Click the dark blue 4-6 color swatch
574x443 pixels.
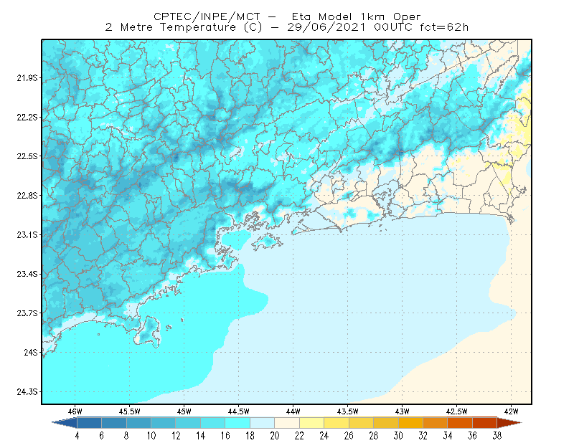click(89, 423)
